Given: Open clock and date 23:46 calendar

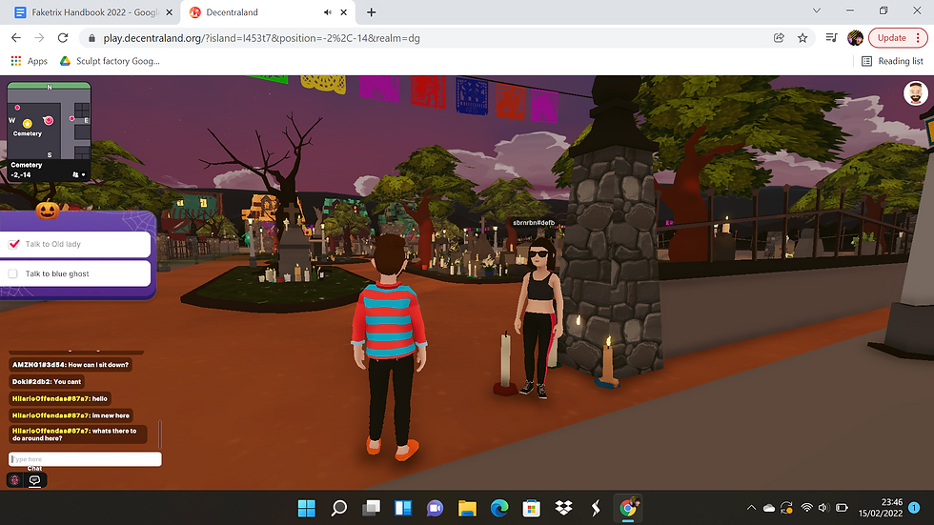Looking at the screenshot, I should [881, 508].
